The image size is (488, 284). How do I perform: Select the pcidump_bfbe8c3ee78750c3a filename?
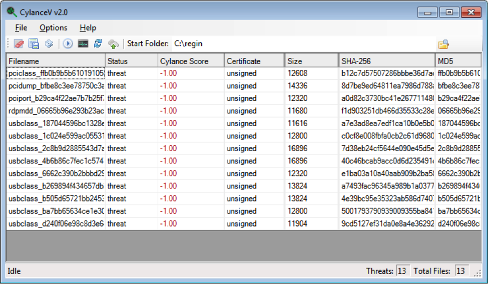pos(57,86)
